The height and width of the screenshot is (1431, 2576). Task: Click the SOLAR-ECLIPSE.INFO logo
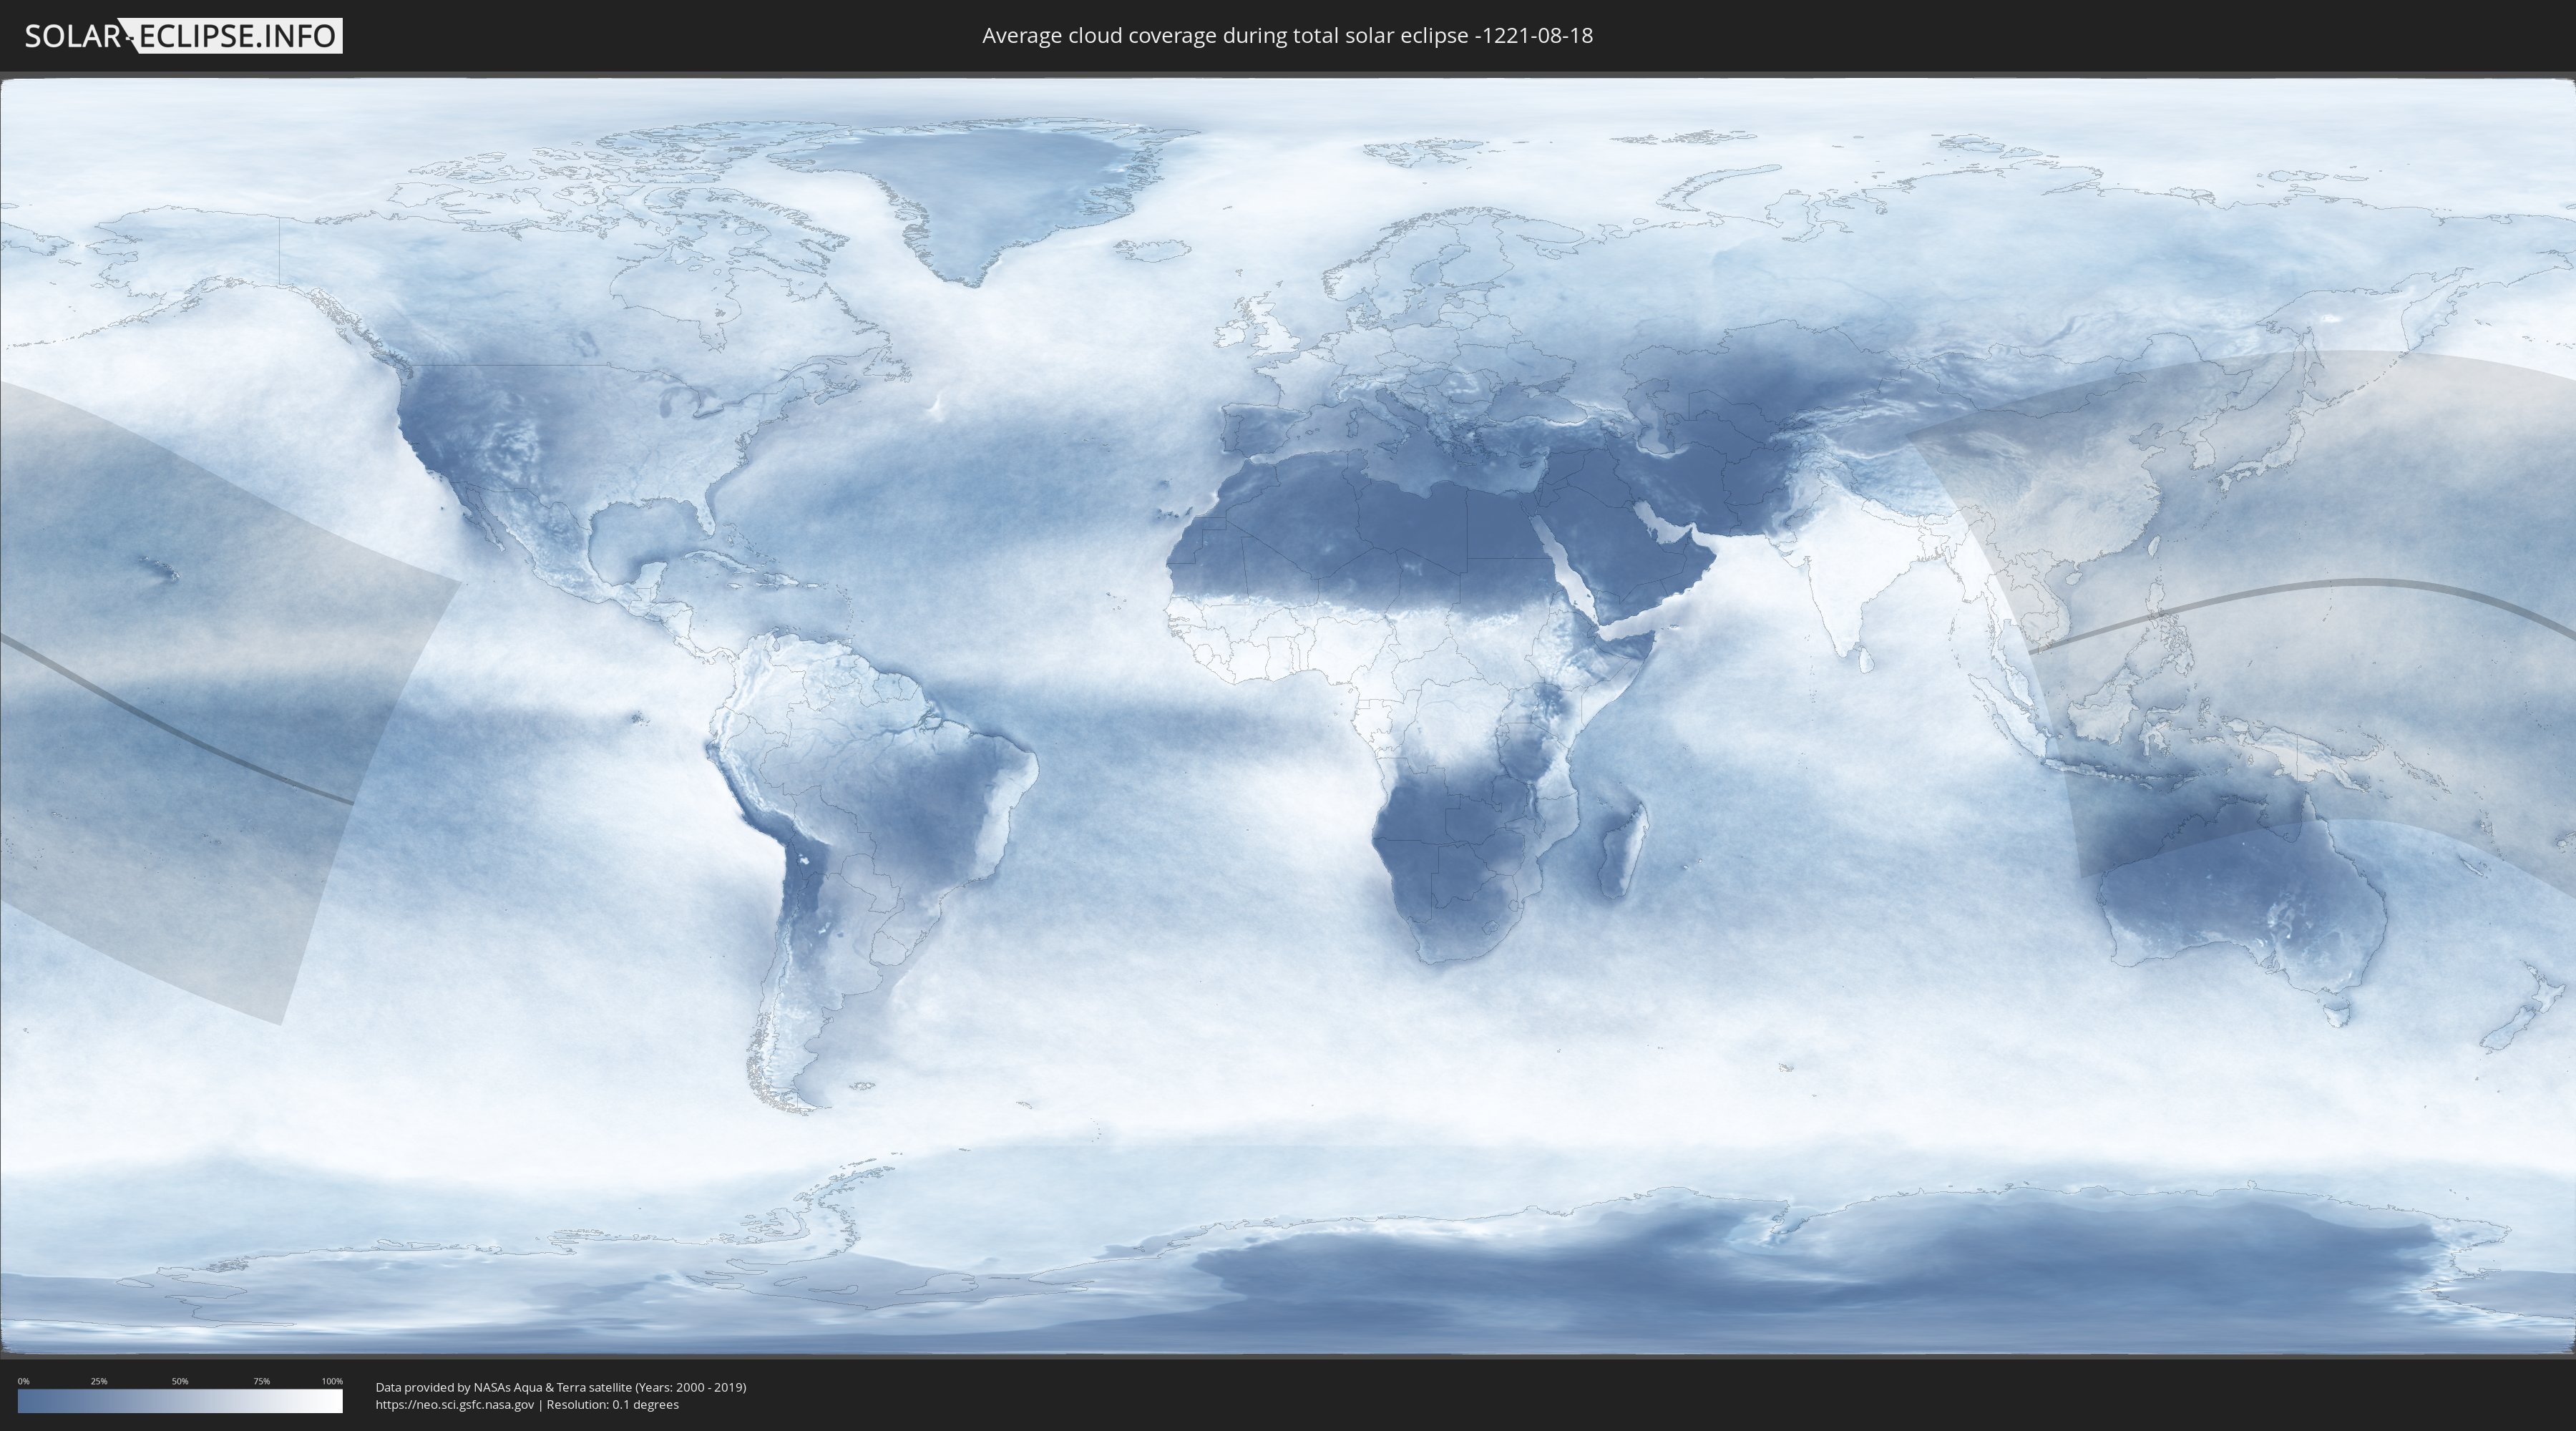[x=183, y=36]
